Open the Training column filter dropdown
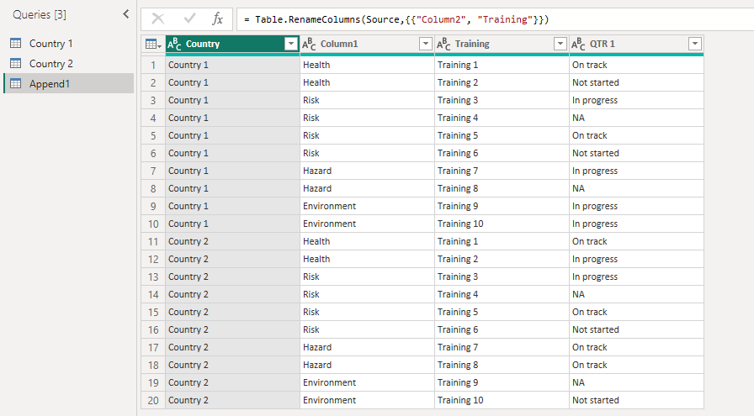Screen dimensions: 754x416 560,45
